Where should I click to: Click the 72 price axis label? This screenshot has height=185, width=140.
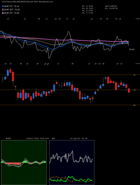134,90
